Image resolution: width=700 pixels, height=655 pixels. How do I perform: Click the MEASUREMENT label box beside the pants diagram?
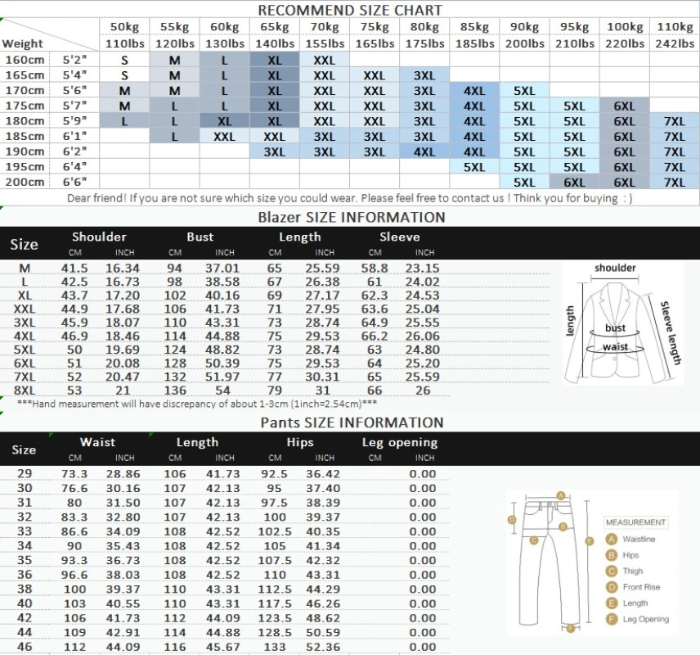(635, 522)
